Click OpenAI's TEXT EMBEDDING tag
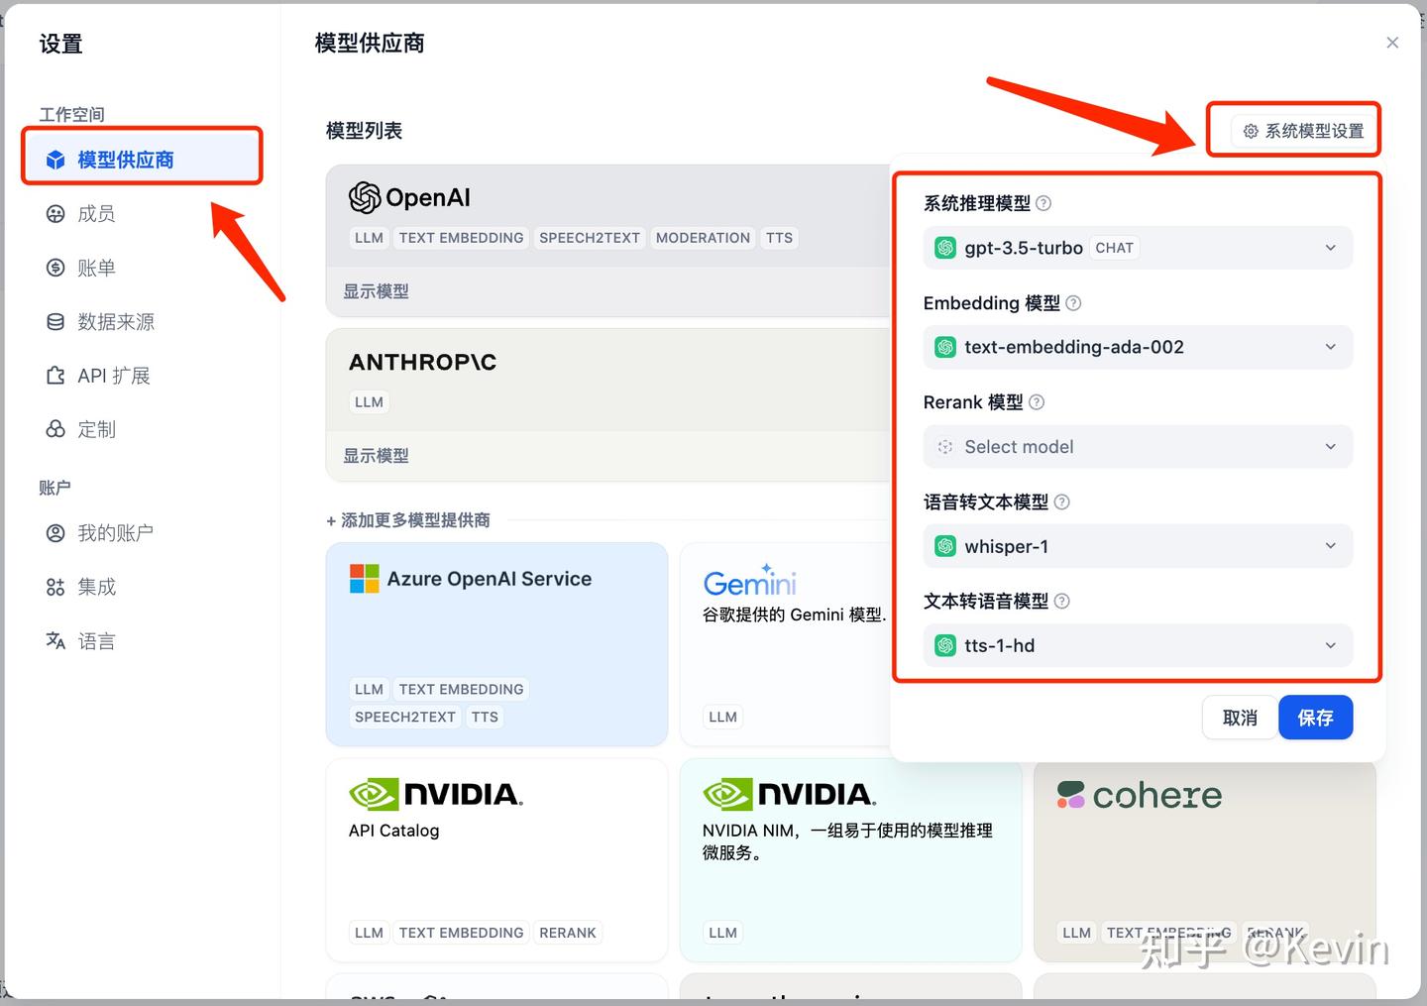The height and width of the screenshot is (1006, 1427). pyautogui.click(x=461, y=238)
